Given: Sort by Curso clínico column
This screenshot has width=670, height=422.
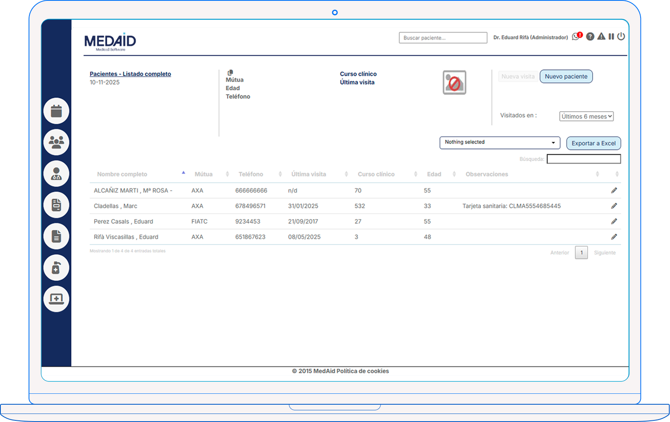Looking at the screenshot, I should [x=376, y=174].
